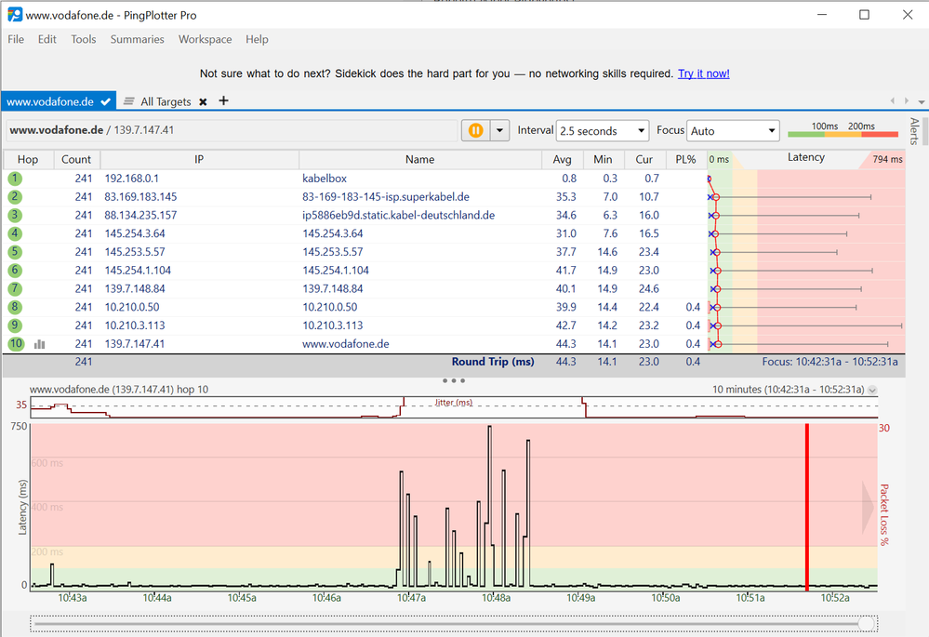Close the All Targets tab
Screen dimensions: 929x637
(203, 102)
